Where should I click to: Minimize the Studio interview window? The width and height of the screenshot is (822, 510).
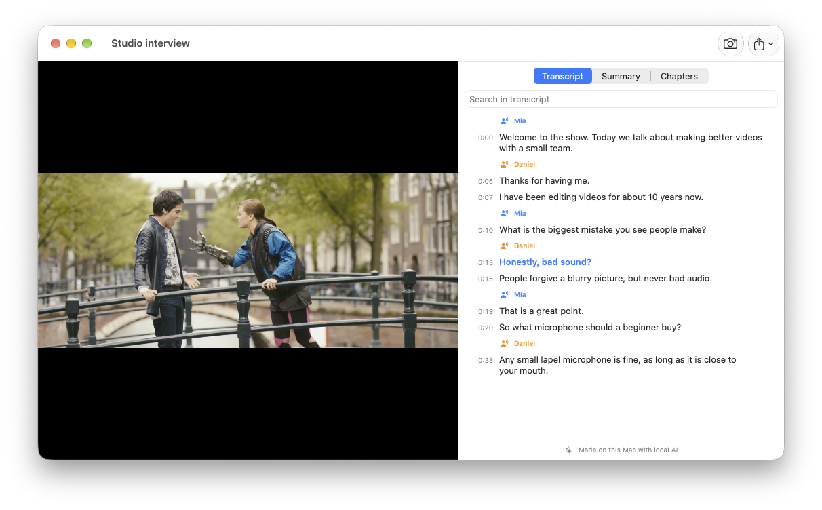(x=71, y=43)
